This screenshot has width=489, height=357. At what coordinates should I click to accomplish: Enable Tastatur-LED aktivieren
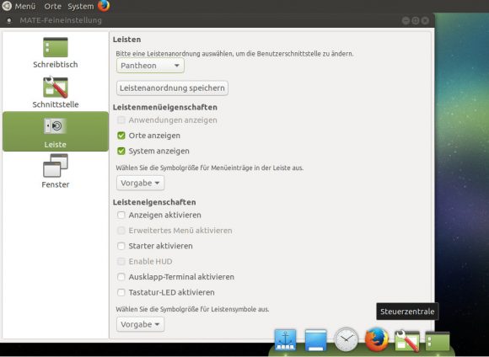[121, 292]
